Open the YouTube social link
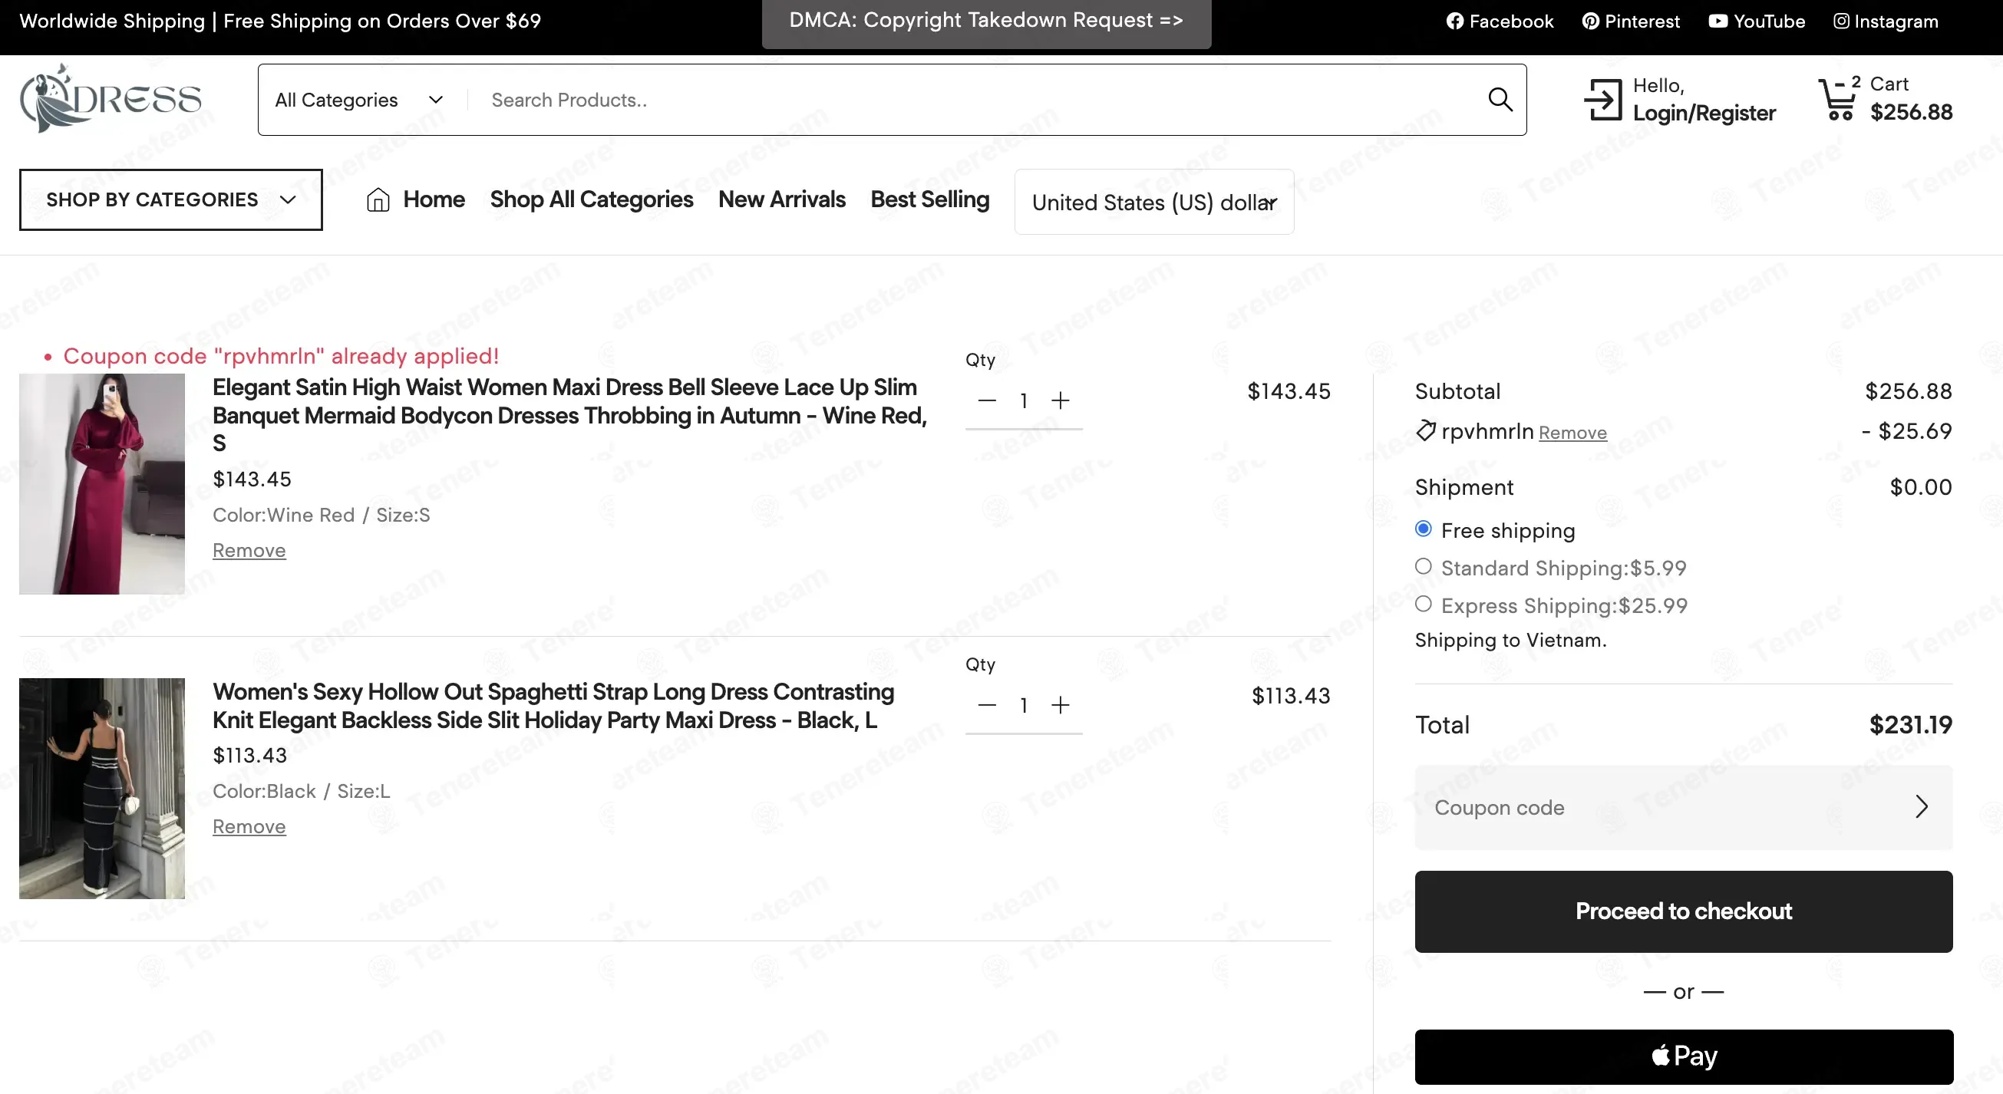This screenshot has width=2003, height=1094. tap(1757, 21)
